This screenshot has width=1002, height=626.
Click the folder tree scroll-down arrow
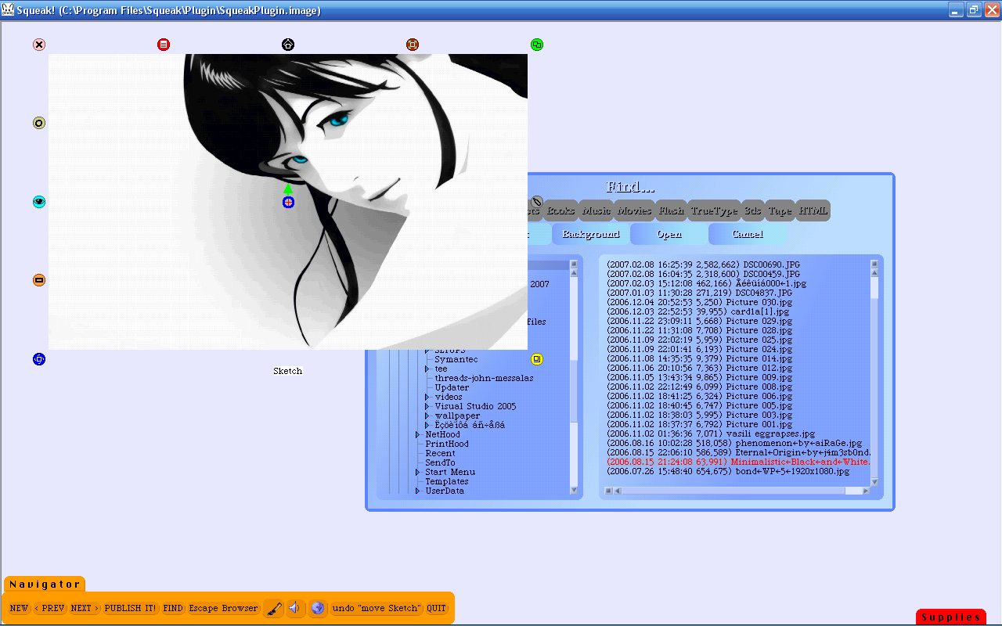(x=574, y=491)
